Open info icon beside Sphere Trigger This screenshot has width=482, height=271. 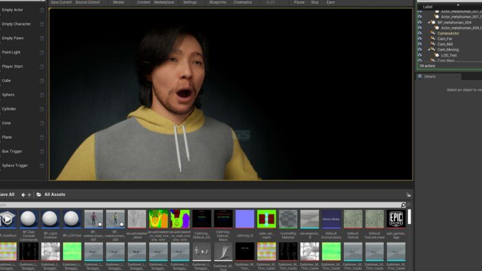coord(42,166)
